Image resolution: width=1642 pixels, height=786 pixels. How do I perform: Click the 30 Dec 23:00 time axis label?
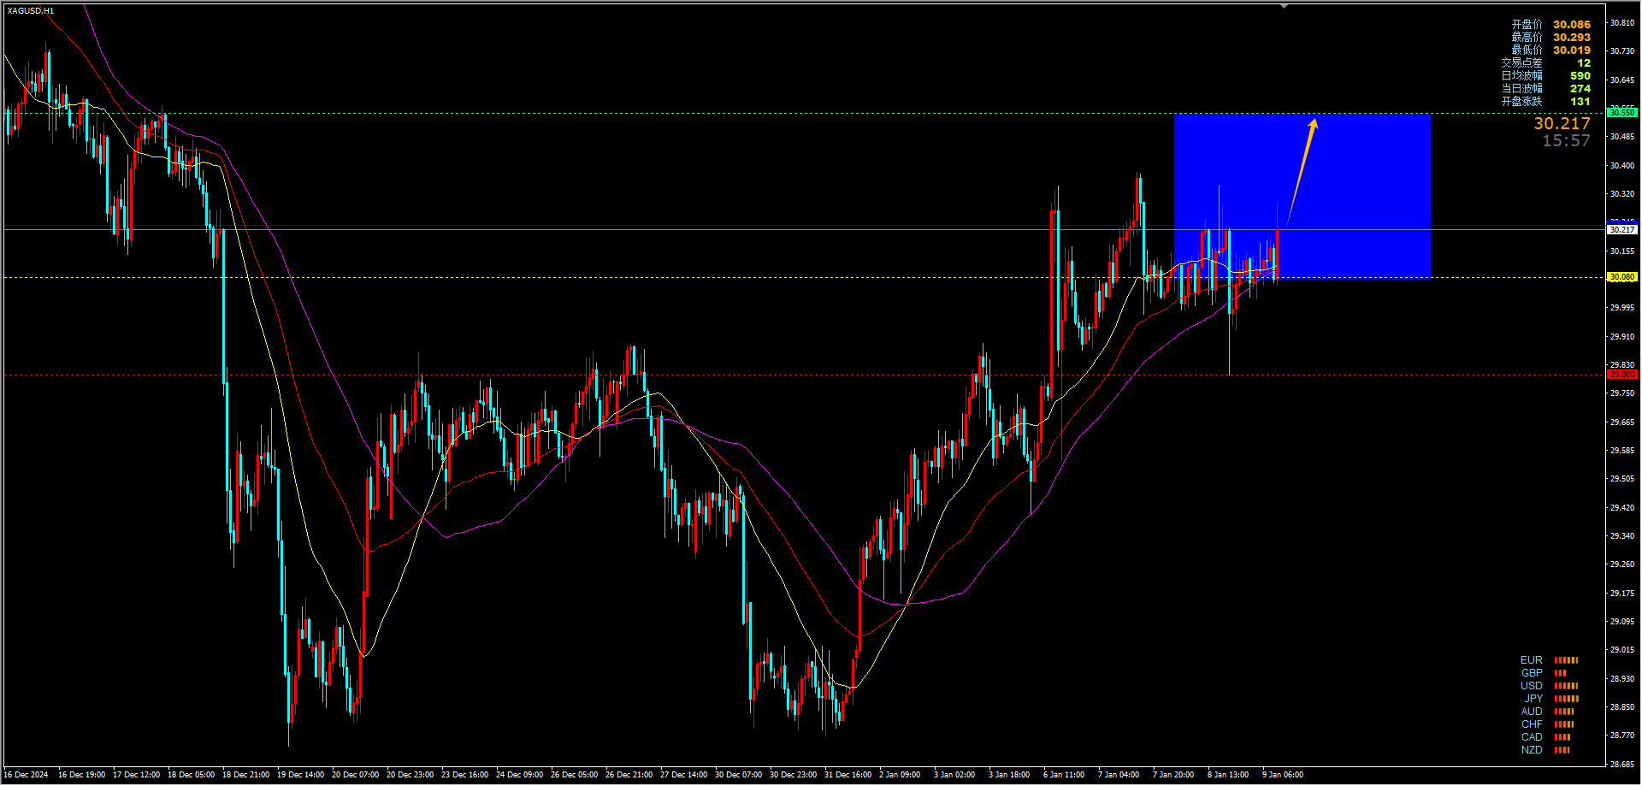point(793,775)
